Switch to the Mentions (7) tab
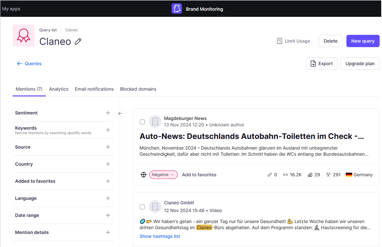The height and width of the screenshot is (247, 382). pyautogui.click(x=29, y=89)
